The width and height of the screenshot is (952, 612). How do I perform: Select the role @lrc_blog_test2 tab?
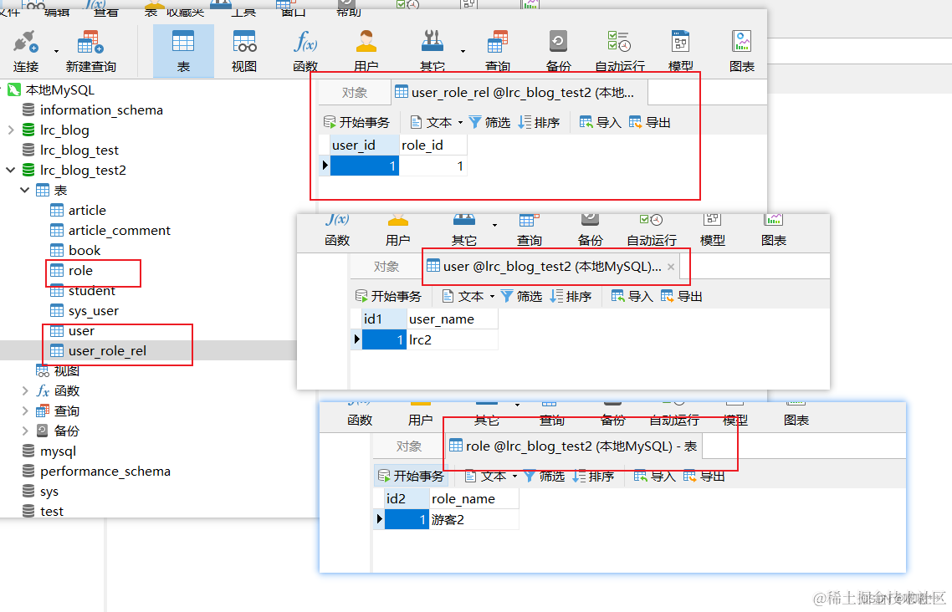574,446
